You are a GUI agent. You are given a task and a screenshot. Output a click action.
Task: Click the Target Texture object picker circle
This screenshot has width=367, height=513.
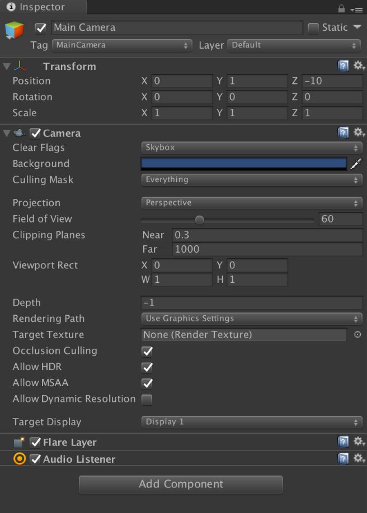(357, 335)
